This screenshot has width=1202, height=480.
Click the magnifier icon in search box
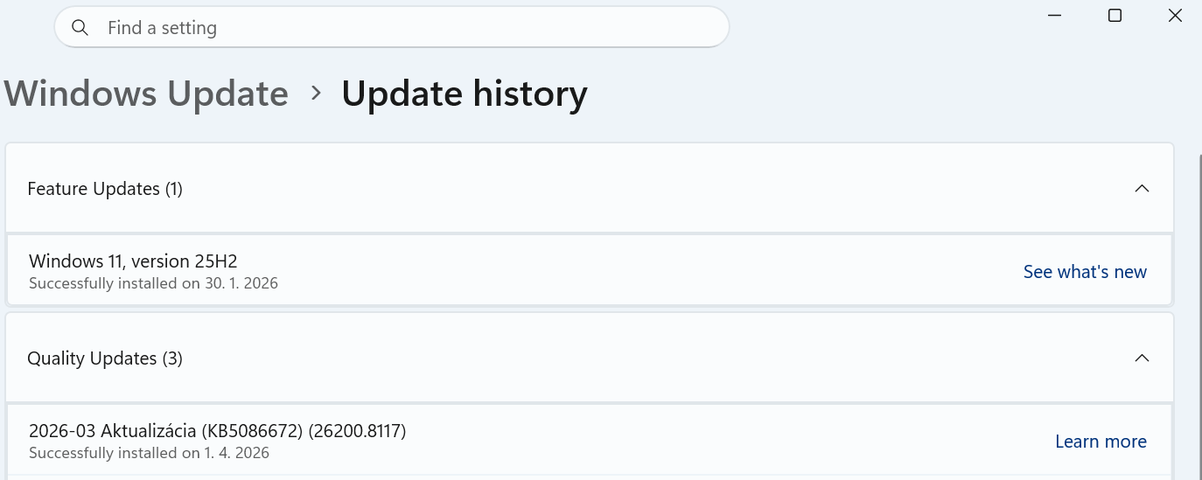(x=80, y=28)
